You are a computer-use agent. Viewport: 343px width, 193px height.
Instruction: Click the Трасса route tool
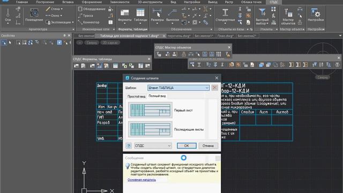86,16
